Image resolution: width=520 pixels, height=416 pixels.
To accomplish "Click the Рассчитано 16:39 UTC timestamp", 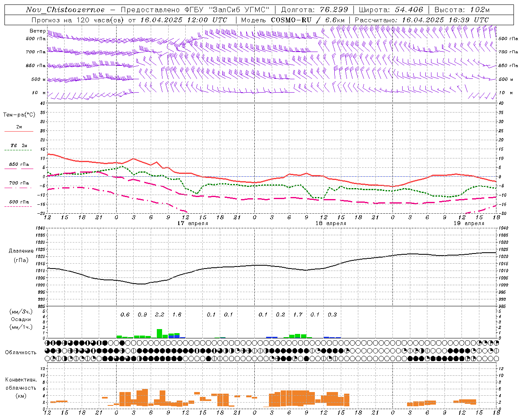I will point(445,20).
